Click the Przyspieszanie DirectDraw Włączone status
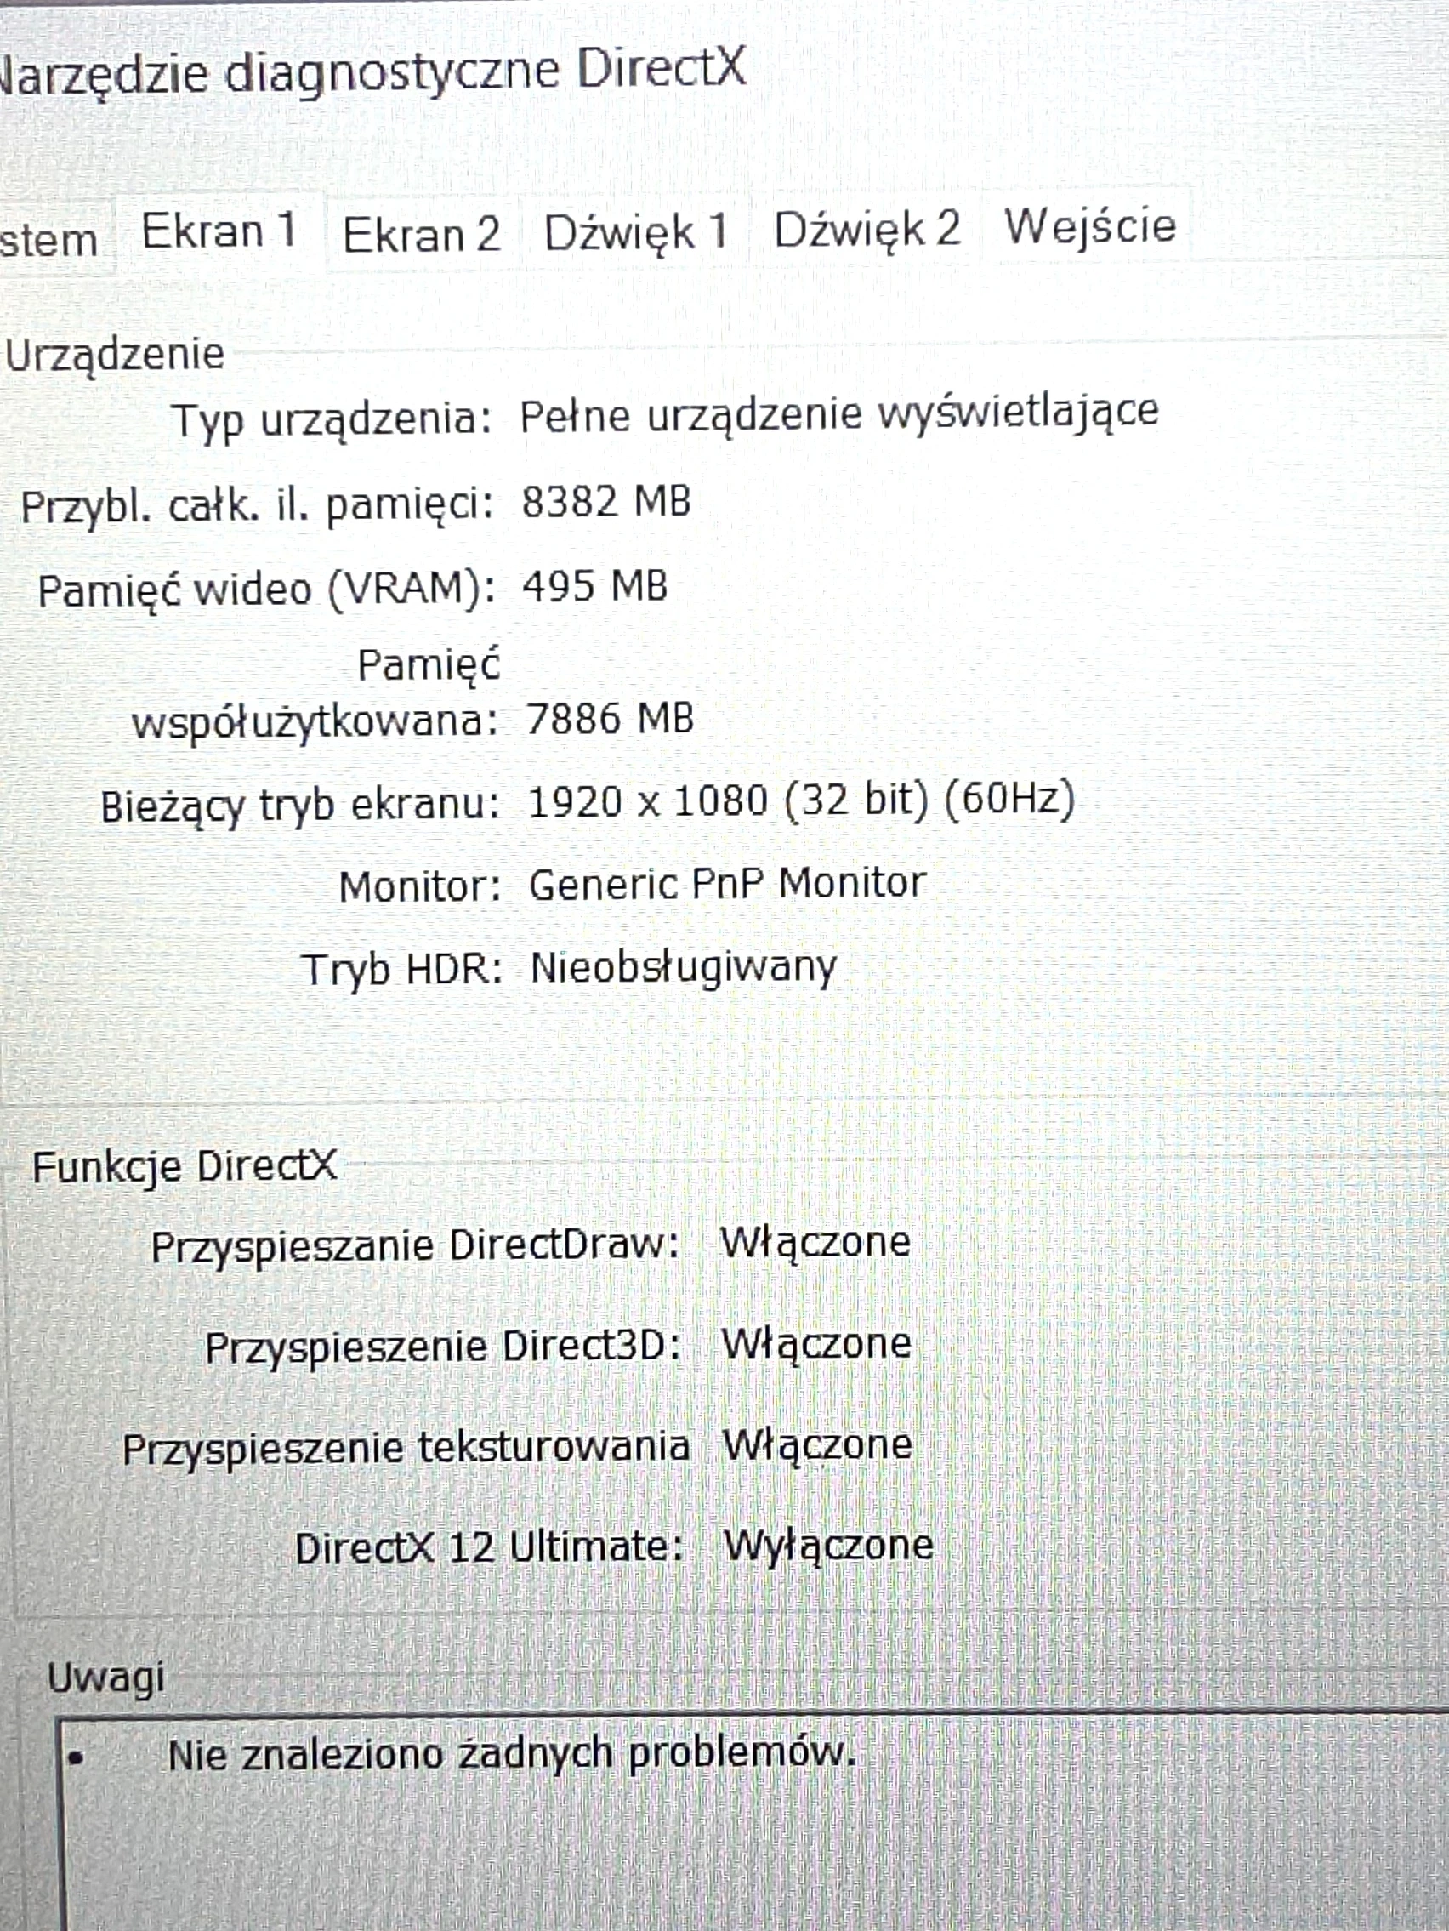The width and height of the screenshot is (1449, 1931). 815,1241
